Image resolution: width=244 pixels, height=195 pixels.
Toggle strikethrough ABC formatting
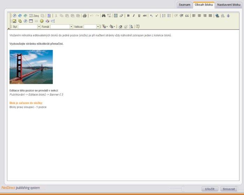pyautogui.click(x=145, y=16)
